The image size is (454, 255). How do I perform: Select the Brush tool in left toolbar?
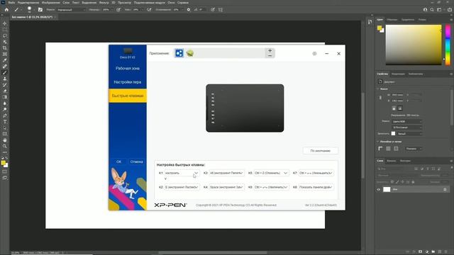[x=5, y=72]
